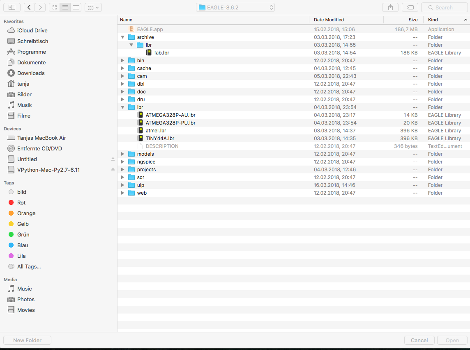Sort by the Kind column
This screenshot has width=470, height=350.
tap(447, 20)
